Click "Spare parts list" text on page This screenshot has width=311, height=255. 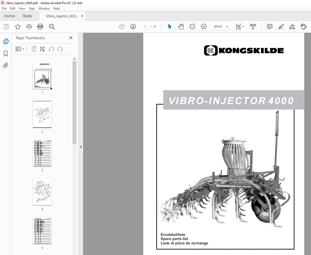coord(174,239)
